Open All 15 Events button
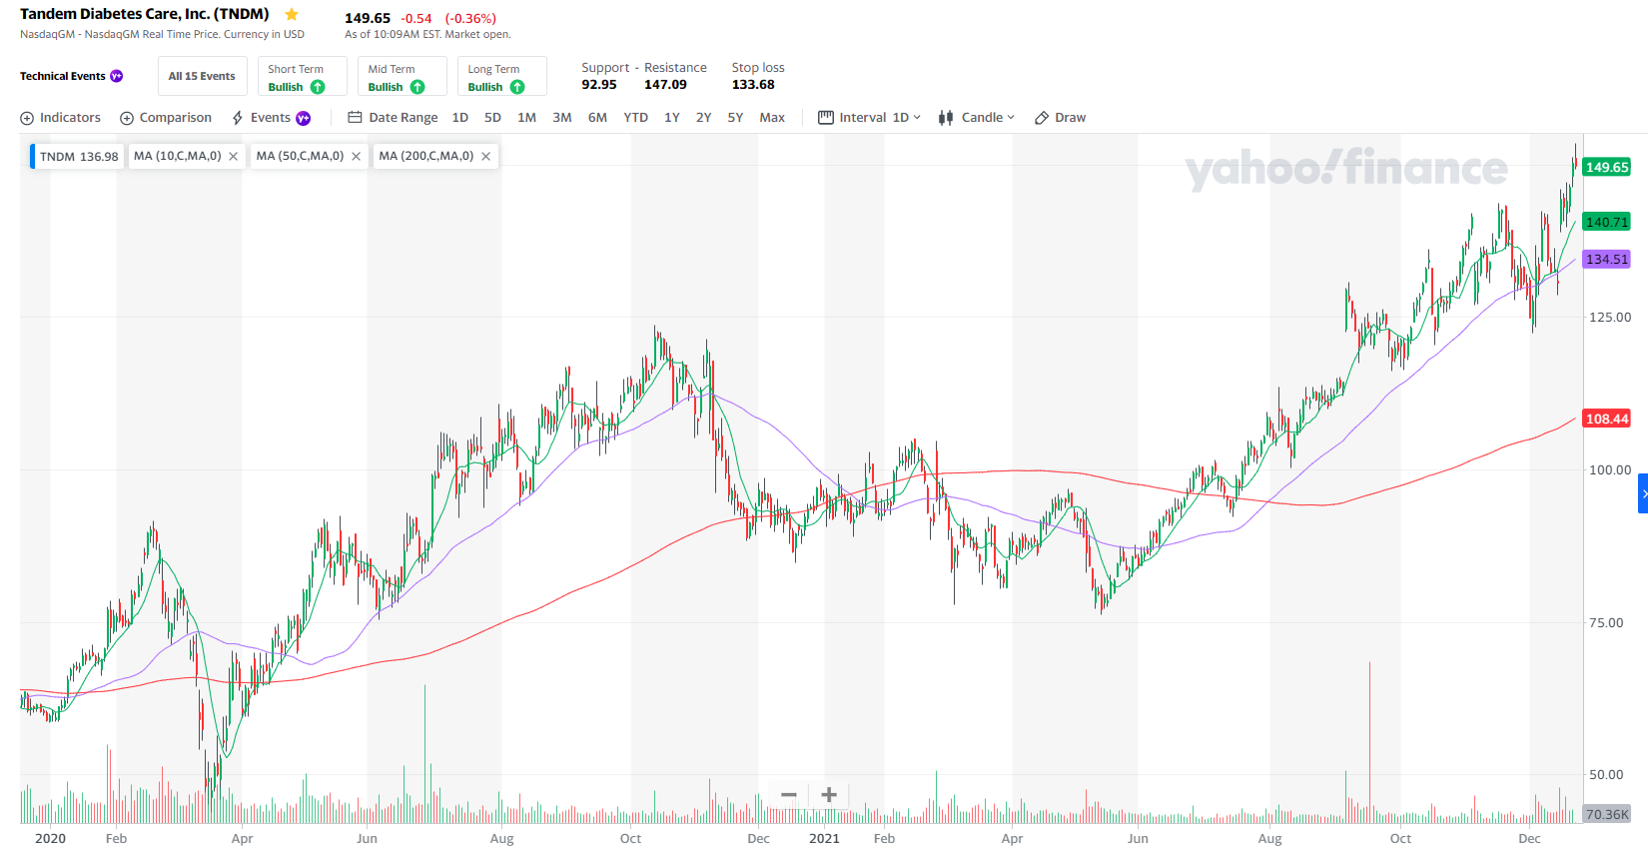Image resolution: width=1648 pixels, height=851 pixels. click(202, 76)
